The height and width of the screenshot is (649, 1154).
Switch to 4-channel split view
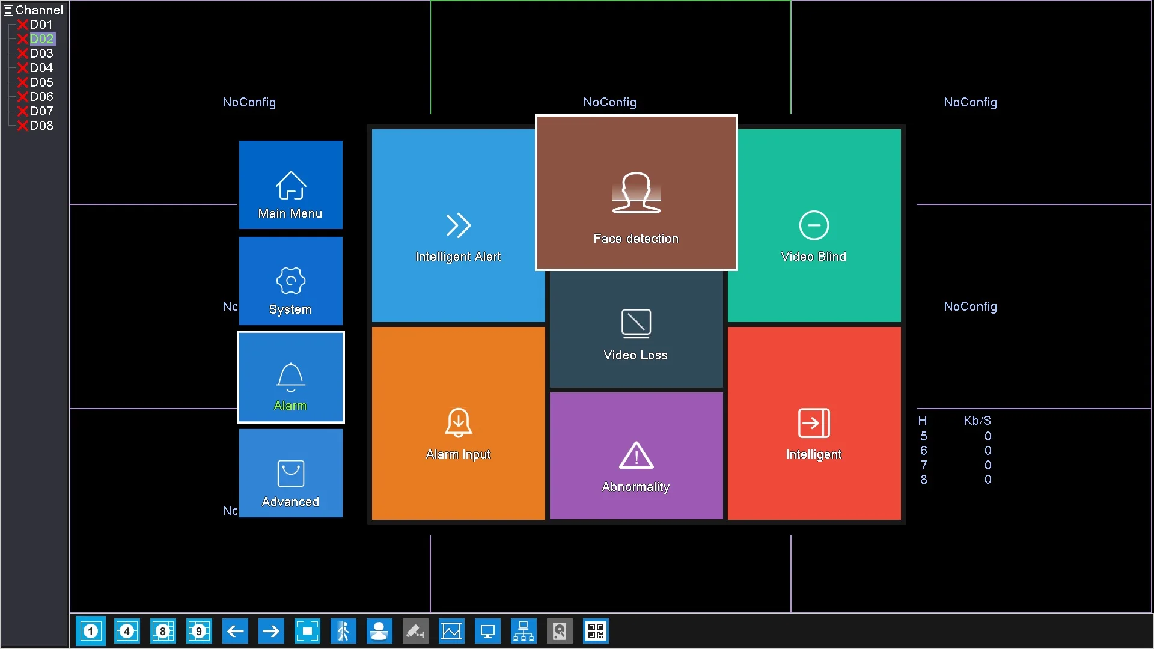tap(127, 631)
